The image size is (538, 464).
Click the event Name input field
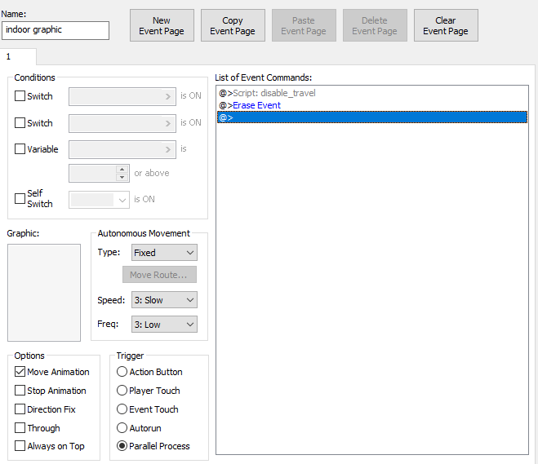coord(56,30)
